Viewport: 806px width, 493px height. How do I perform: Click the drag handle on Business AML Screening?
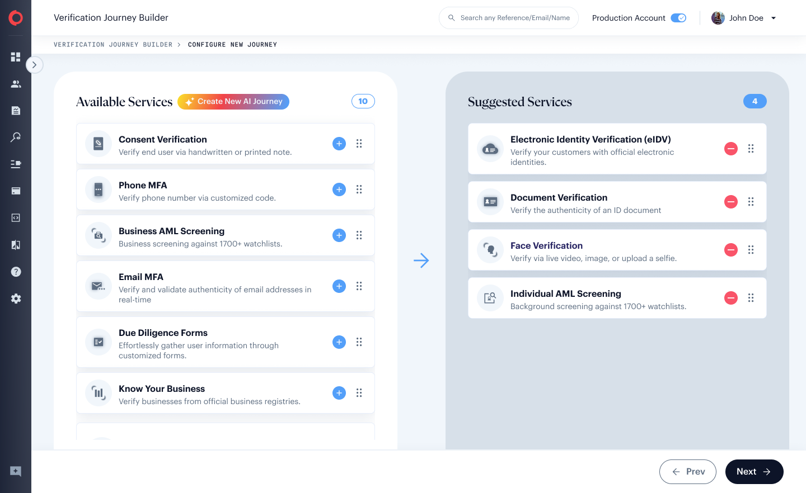(x=359, y=235)
